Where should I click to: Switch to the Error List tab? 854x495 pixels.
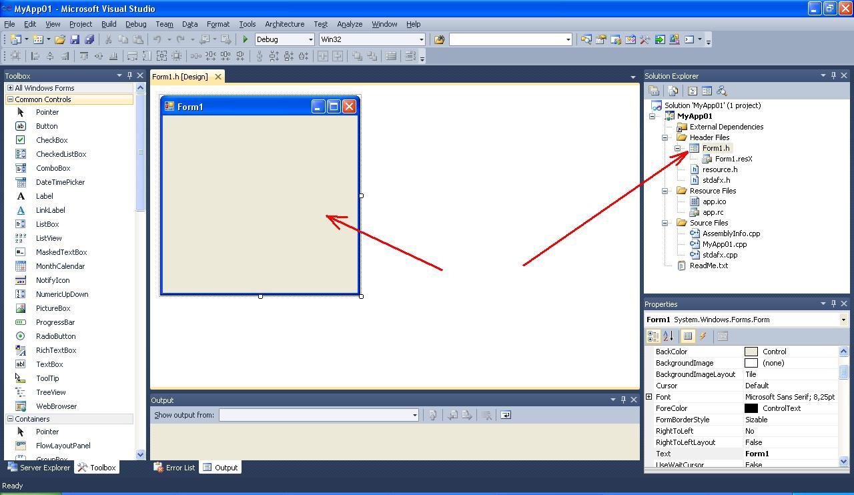175,468
